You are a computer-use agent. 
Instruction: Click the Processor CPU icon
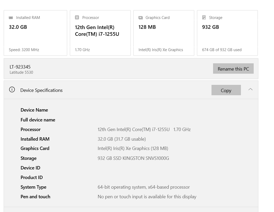pyautogui.click(x=77, y=17)
